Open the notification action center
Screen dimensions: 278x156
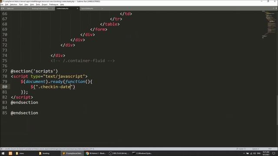coord(274,153)
